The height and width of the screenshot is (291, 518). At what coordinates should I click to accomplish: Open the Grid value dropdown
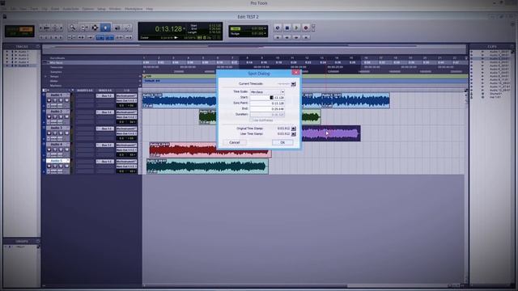(x=265, y=29)
